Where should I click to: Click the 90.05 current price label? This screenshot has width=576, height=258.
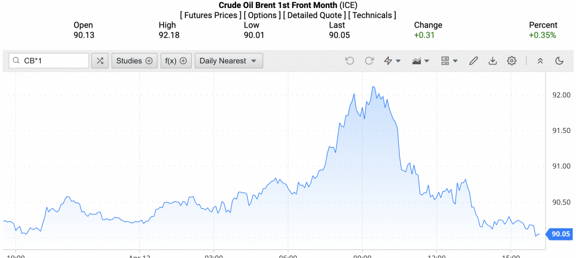[x=560, y=234]
